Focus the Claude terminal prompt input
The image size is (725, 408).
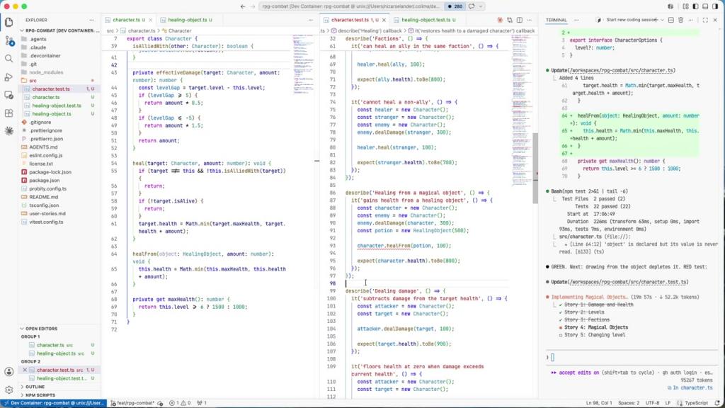(631, 357)
